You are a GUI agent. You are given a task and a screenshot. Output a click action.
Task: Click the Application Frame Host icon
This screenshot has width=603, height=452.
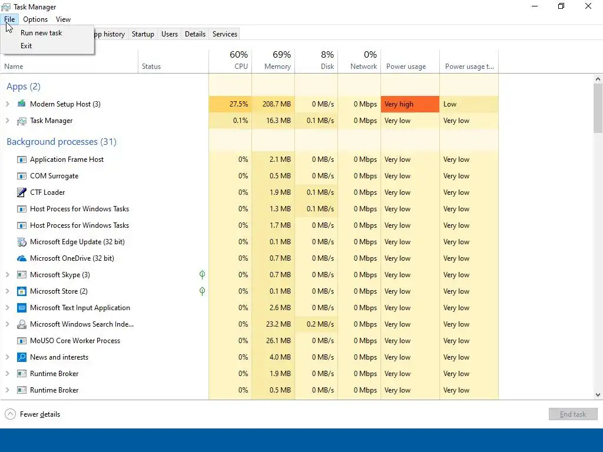[22, 159]
